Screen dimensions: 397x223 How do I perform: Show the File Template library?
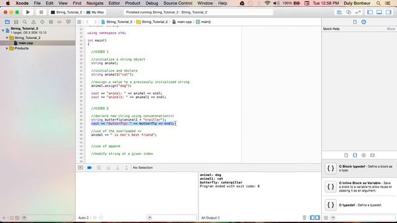346,155
